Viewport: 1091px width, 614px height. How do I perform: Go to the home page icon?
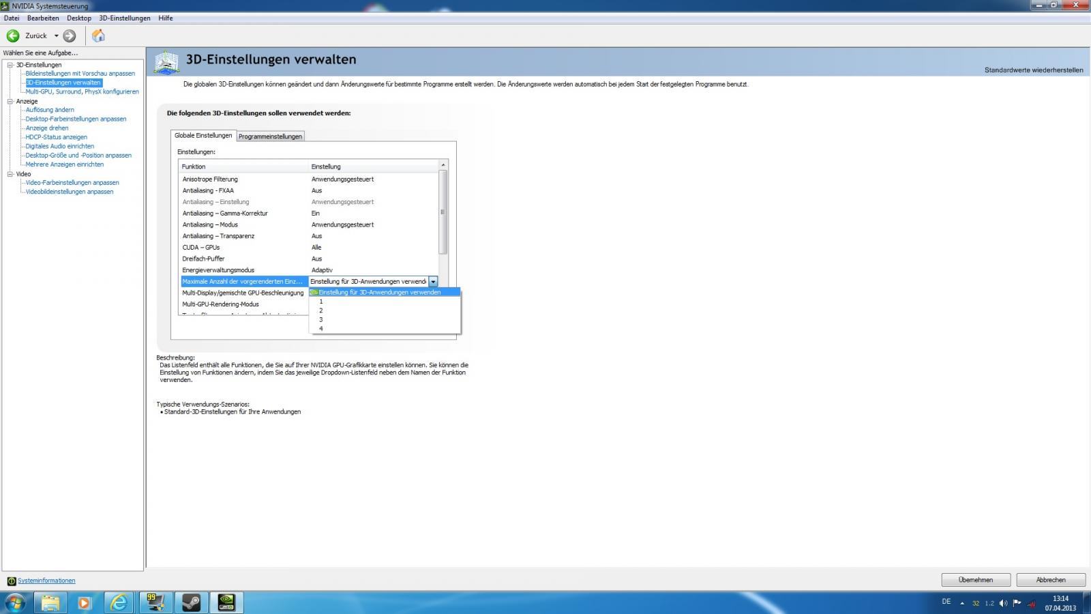click(x=98, y=35)
